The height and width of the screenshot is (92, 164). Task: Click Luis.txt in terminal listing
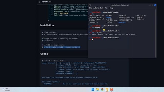click(109, 22)
